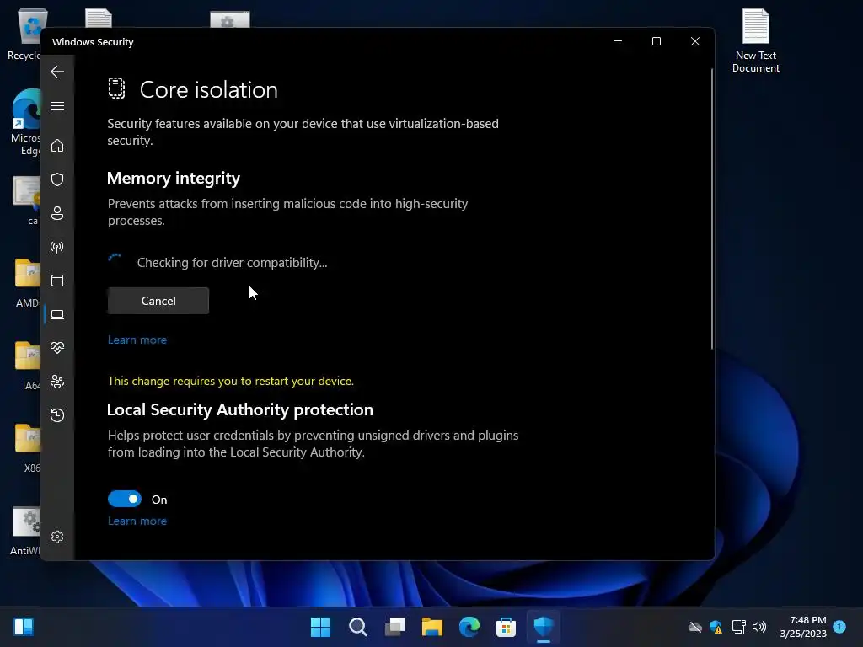Open Device security laptop icon
The image size is (863, 647).
[x=57, y=314]
